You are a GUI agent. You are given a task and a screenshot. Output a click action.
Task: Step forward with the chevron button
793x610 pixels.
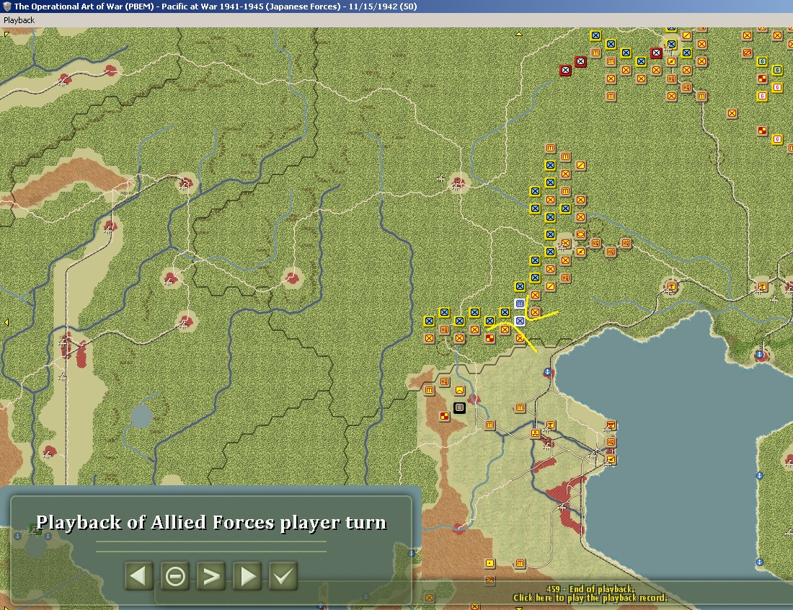pyautogui.click(x=211, y=575)
